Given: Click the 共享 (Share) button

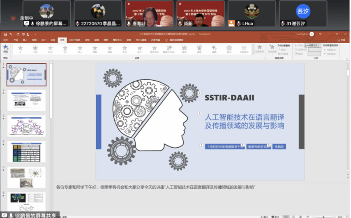Looking at the screenshot, I should [341, 40].
